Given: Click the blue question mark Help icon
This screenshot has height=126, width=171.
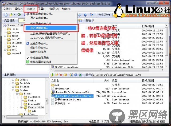Looking at the screenshot, I should (85, 15).
